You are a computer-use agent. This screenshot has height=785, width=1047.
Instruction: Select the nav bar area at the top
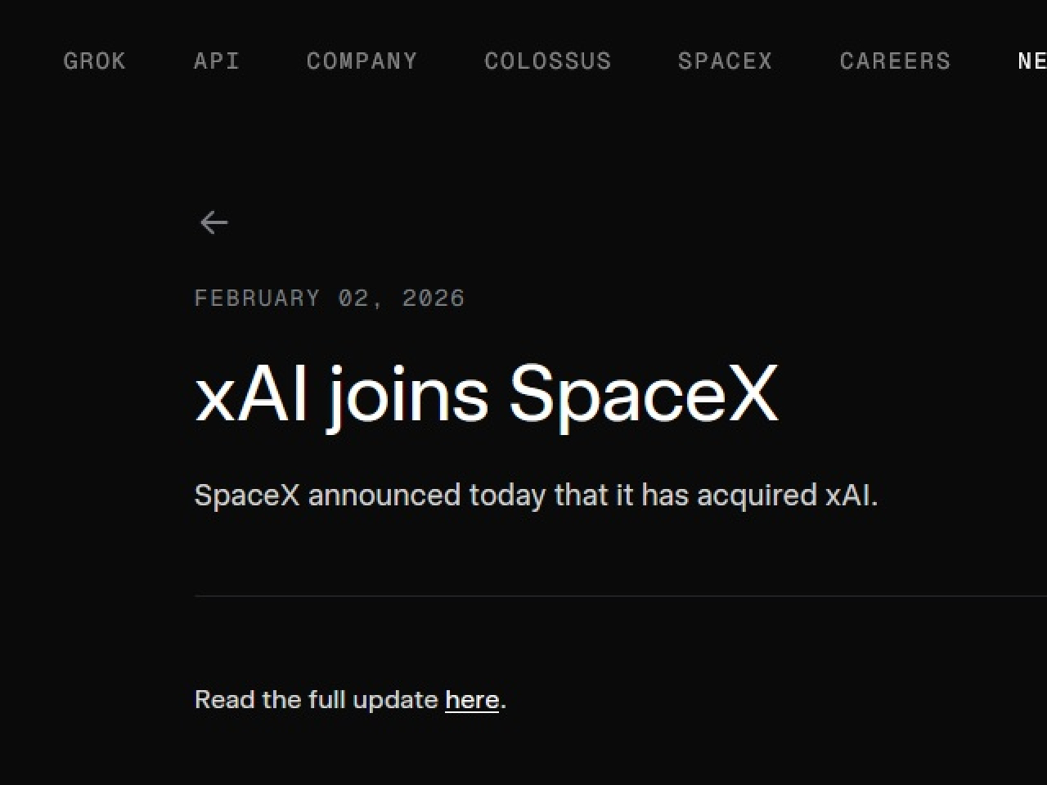(523, 61)
